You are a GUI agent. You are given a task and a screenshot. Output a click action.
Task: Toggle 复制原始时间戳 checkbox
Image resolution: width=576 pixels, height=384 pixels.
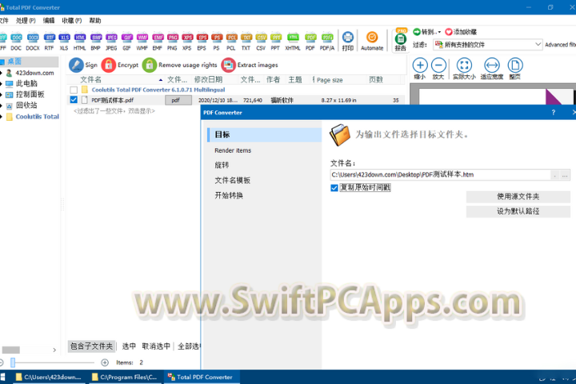click(x=334, y=188)
